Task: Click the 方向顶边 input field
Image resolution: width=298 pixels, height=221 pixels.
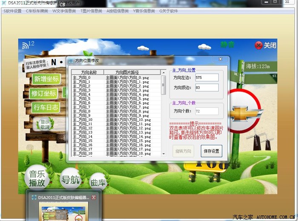Action: [206, 87]
